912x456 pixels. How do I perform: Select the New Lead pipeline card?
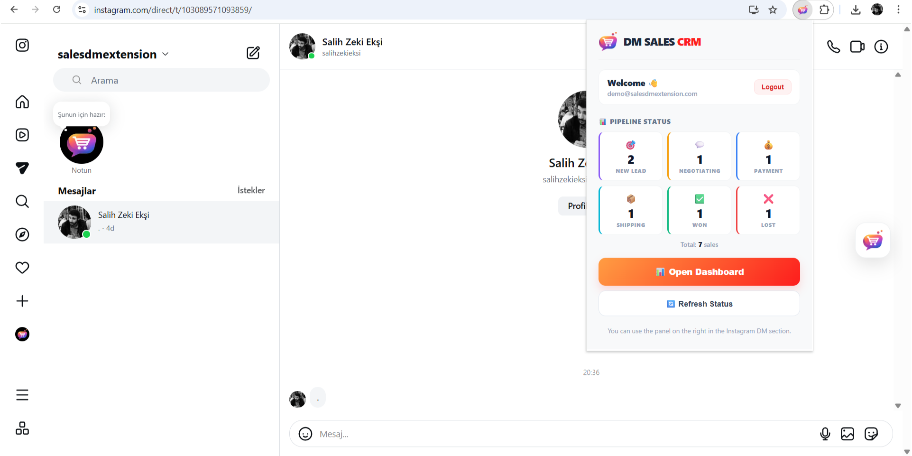pos(630,157)
